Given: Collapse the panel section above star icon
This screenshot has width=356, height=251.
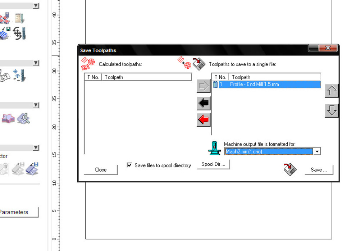Looking at the screenshot, I should tap(36, 105).
